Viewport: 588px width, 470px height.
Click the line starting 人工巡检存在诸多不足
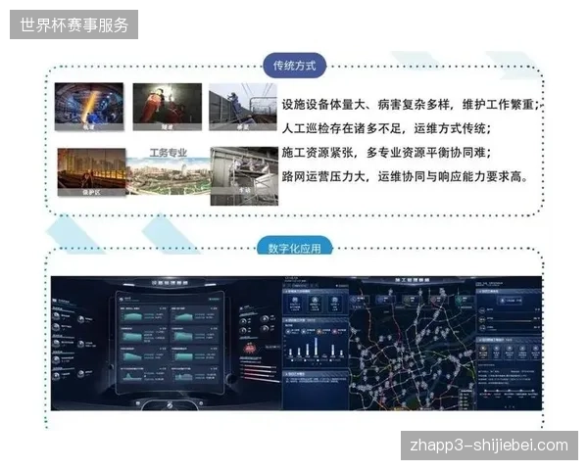[x=386, y=128]
